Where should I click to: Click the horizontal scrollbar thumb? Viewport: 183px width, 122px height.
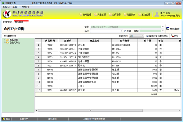click(x=90, y=110)
